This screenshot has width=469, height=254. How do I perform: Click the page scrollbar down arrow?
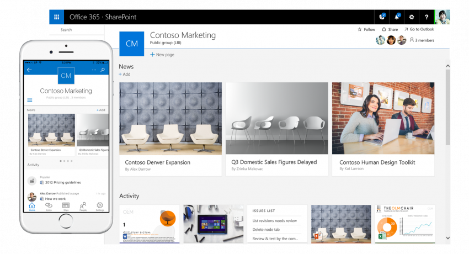coord(448,238)
